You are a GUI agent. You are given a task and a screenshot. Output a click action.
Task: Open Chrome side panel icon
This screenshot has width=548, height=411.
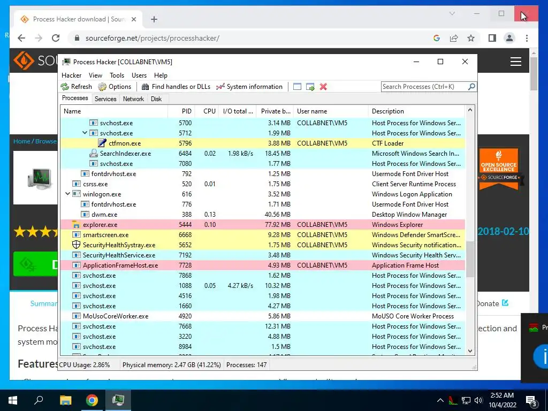click(492, 38)
